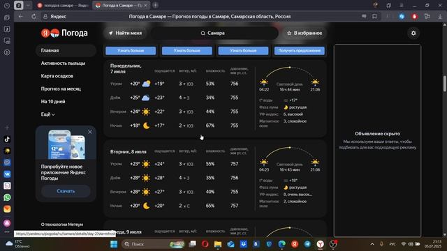
Task: Click the back arrow in browser toolbar
Action: click(x=20, y=17)
